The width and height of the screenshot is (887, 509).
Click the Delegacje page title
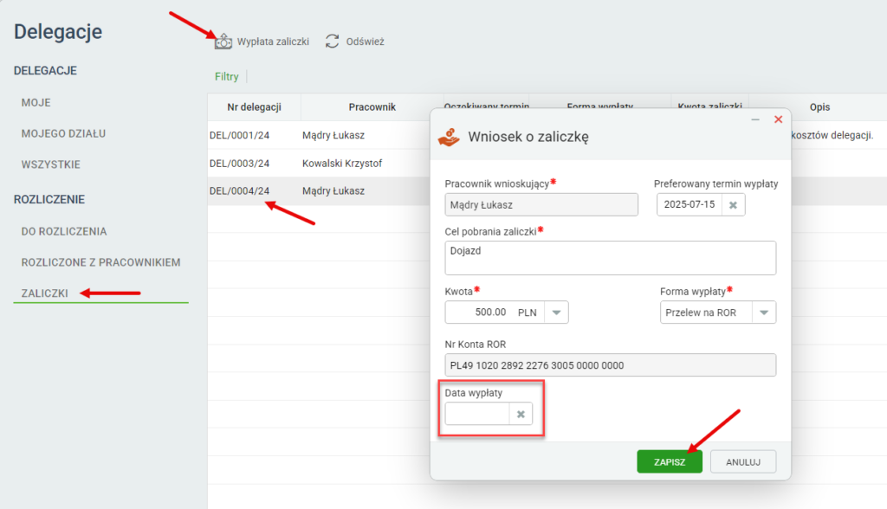coord(58,32)
